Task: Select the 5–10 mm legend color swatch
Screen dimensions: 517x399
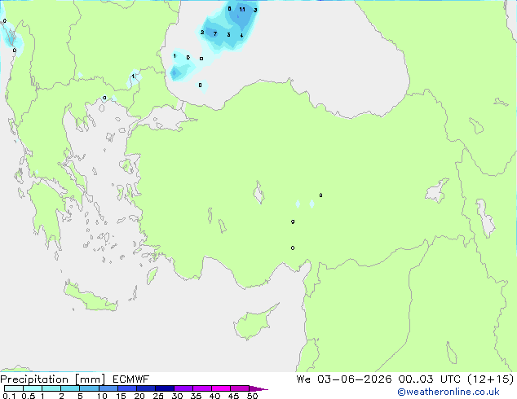Action: point(89,388)
